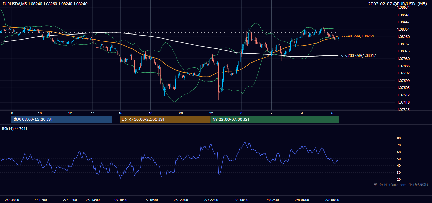Select the 1.07325 price axis label
Image resolution: width=432 pixels, height=203 pixels.
point(404,110)
